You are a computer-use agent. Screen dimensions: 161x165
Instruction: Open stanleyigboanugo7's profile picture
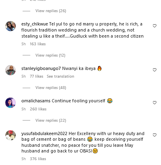tap(10, 70)
